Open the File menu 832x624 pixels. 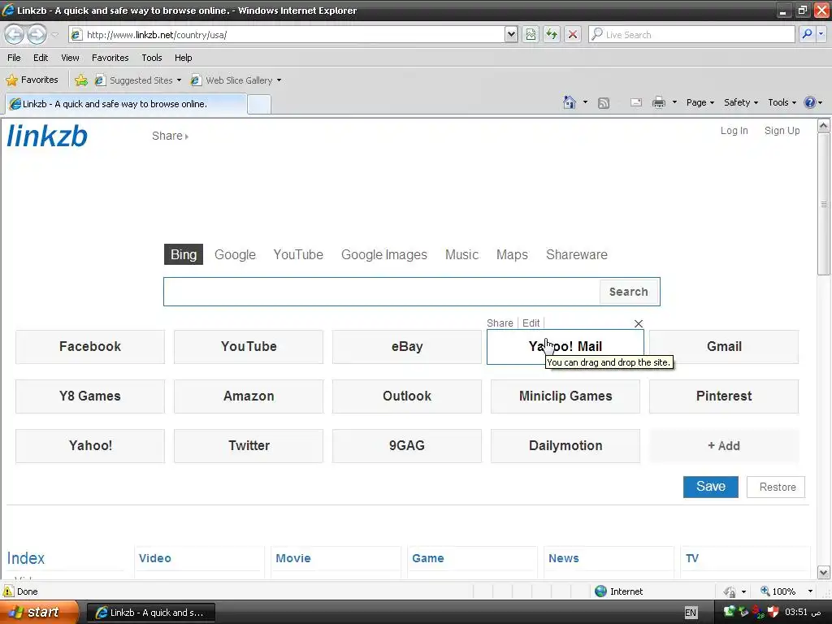pyautogui.click(x=14, y=58)
